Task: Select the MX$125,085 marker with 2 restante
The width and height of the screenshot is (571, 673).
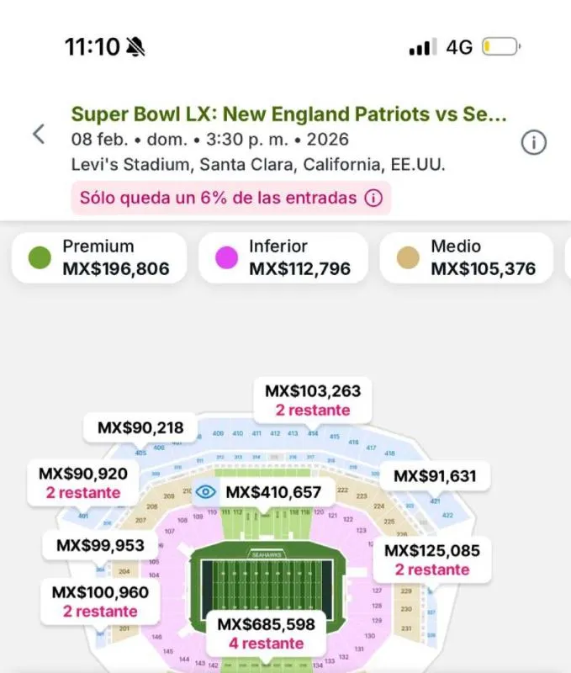Action: tap(432, 560)
